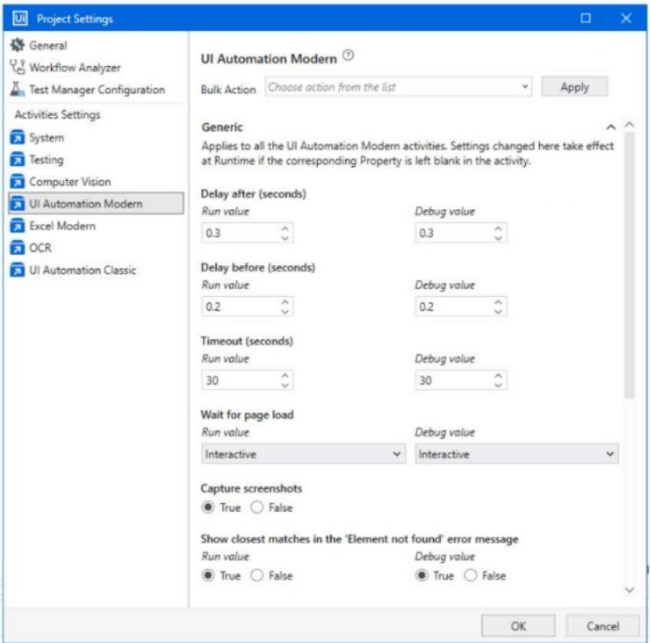Increase Delay after Debug value
The width and height of the screenshot is (650, 643).
tap(498, 228)
